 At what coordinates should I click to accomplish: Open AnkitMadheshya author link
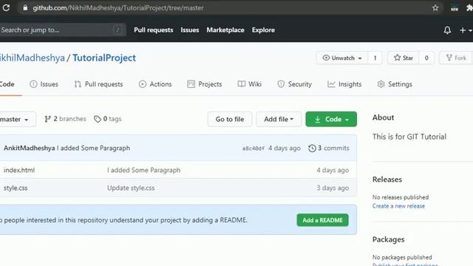tap(30, 148)
